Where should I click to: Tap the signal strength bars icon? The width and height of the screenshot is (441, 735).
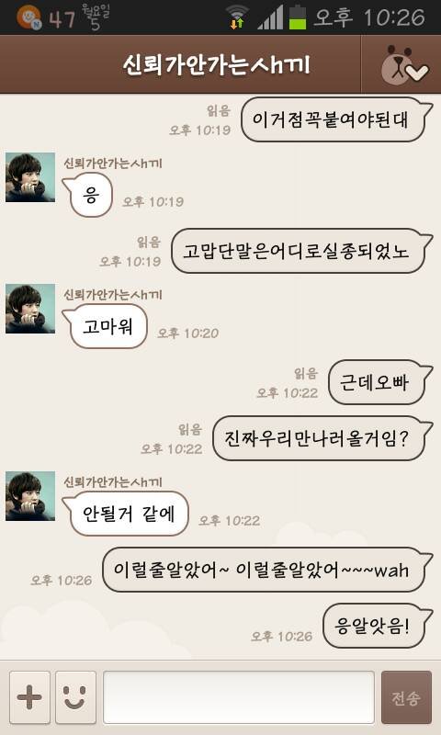pyautogui.click(x=269, y=17)
